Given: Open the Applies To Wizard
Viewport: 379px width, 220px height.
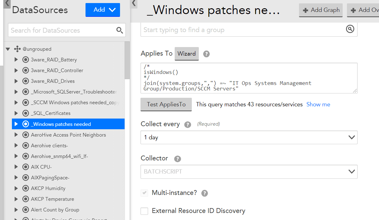Looking at the screenshot, I should [187, 53].
